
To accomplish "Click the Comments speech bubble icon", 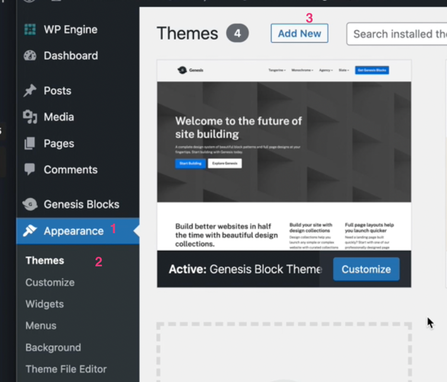I will [x=30, y=169].
